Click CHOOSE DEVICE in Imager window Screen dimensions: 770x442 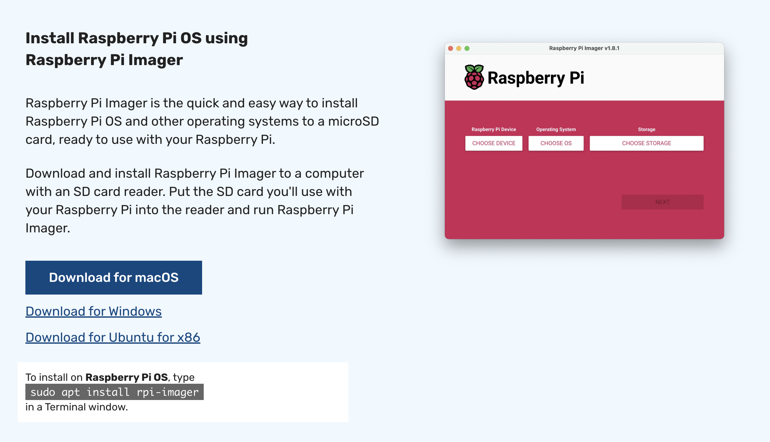(x=494, y=143)
